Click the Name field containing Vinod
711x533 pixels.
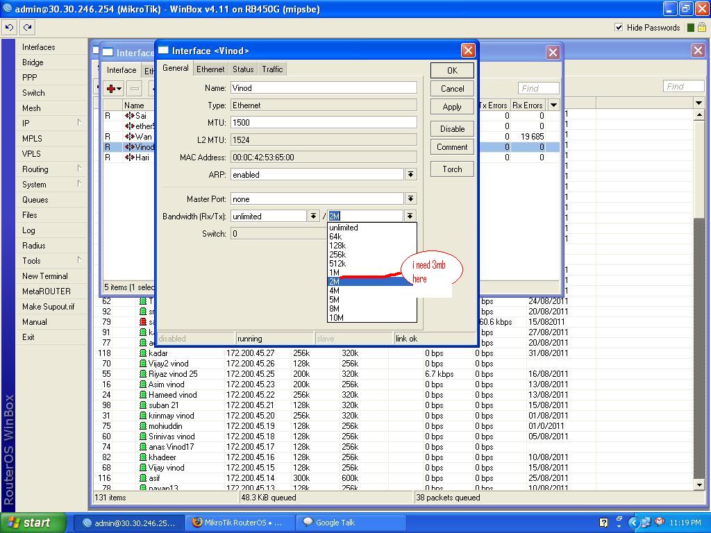click(324, 88)
